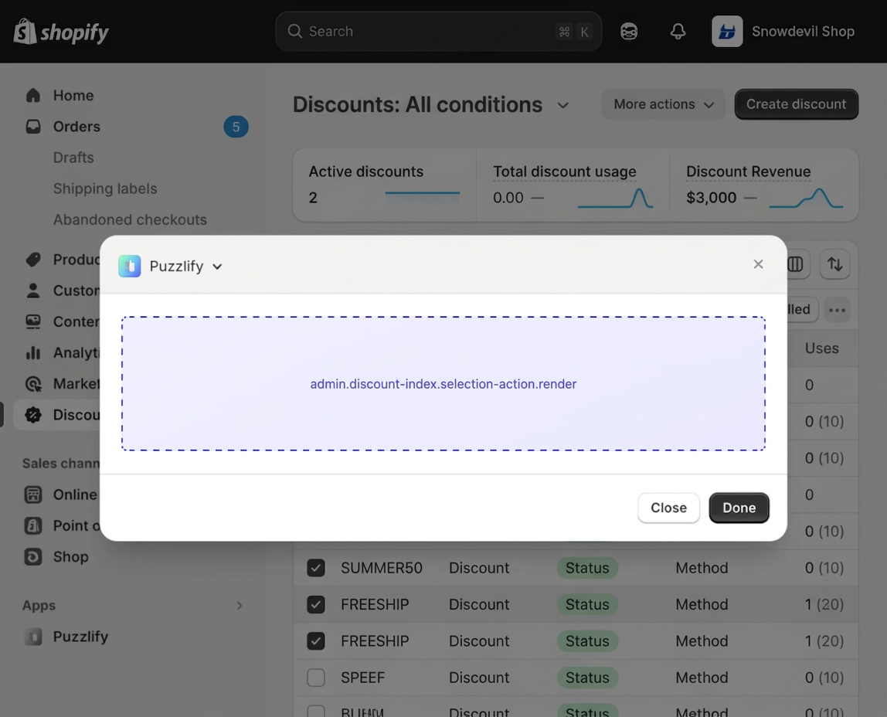Expand the Apps section chevron

pos(240,606)
